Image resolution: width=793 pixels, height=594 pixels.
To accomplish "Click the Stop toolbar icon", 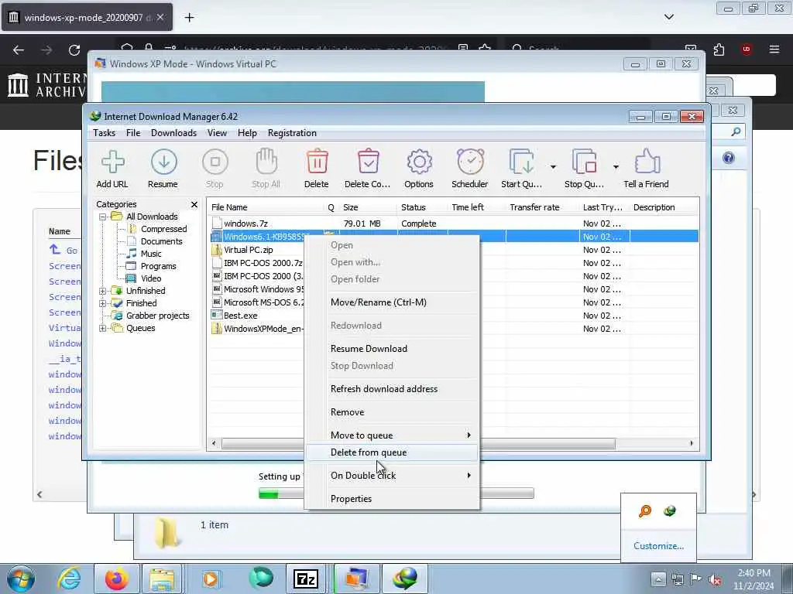I will (215, 162).
